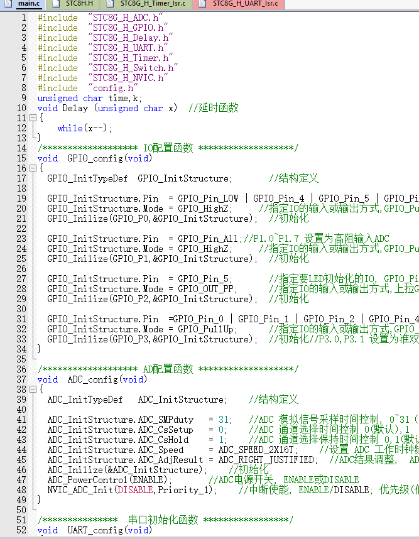Click the ADC_config function name
This screenshot has width=419, height=539.
(x=93, y=379)
